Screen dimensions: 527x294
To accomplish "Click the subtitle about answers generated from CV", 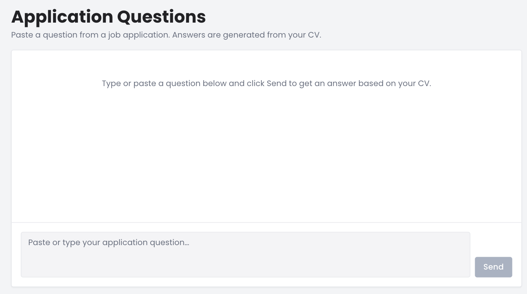I will 166,35.
